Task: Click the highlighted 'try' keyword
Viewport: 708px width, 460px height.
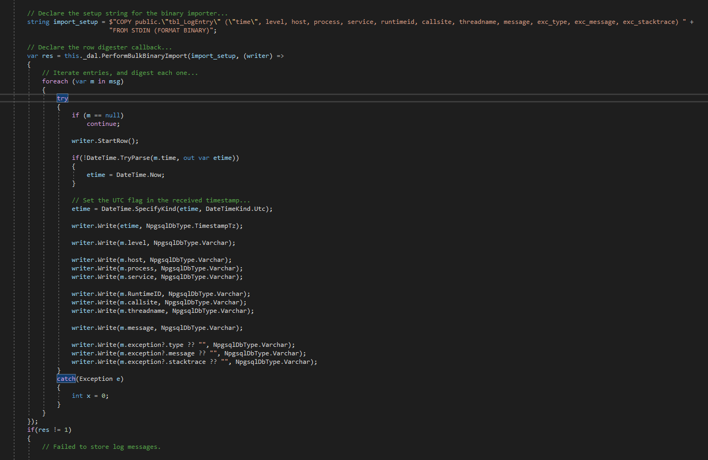Action: 62,98
